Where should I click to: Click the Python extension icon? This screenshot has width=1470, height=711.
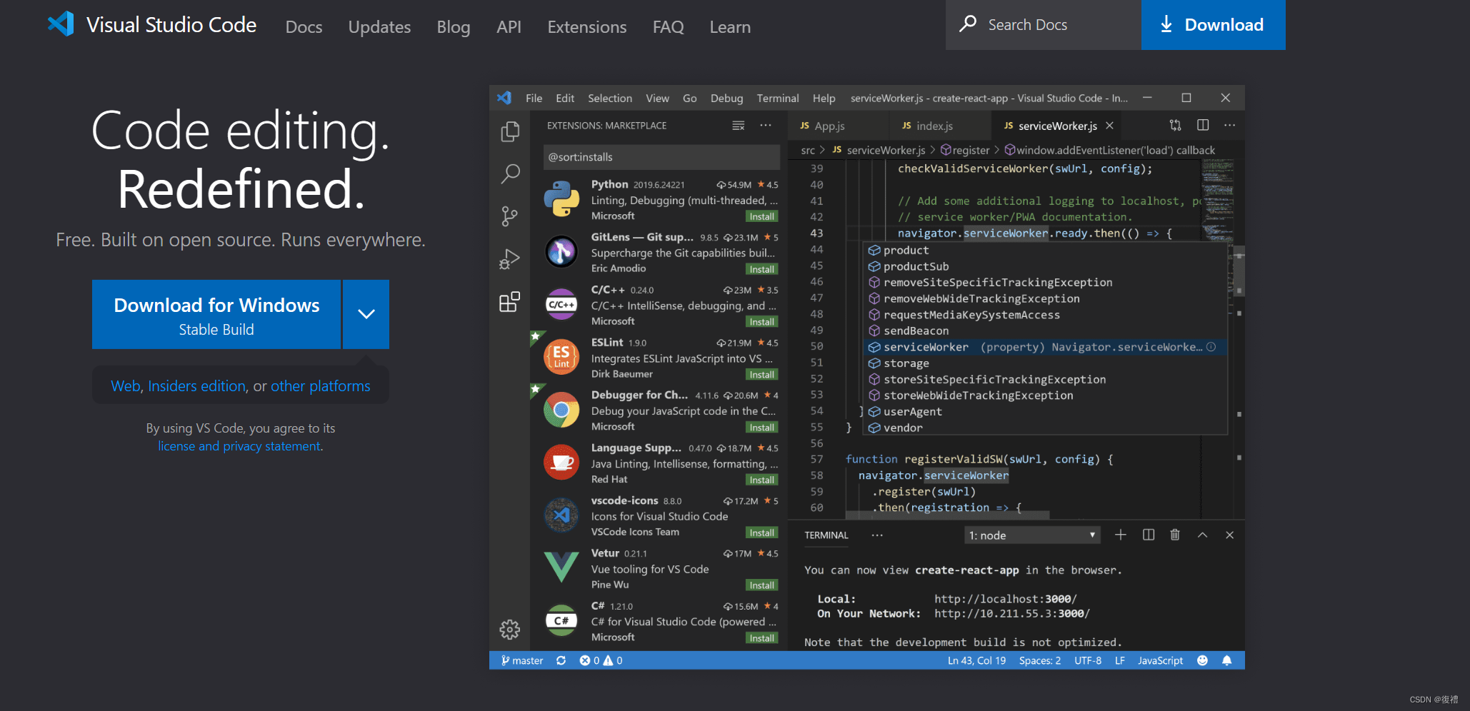[x=561, y=198]
